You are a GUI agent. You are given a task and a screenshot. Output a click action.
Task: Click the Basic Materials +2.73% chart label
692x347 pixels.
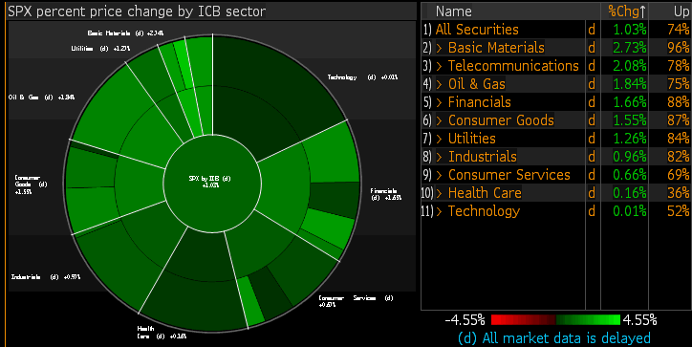(125, 33)
